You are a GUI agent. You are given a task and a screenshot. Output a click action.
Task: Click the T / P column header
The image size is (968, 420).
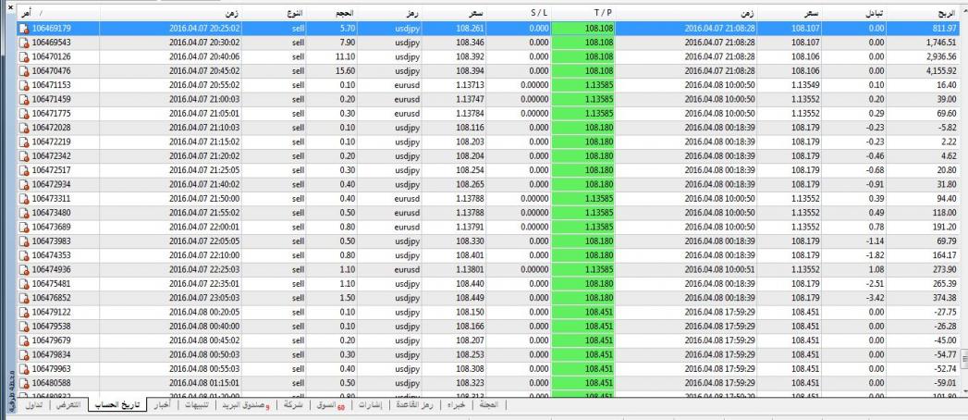pyautogui.click(x=582, y=12)
